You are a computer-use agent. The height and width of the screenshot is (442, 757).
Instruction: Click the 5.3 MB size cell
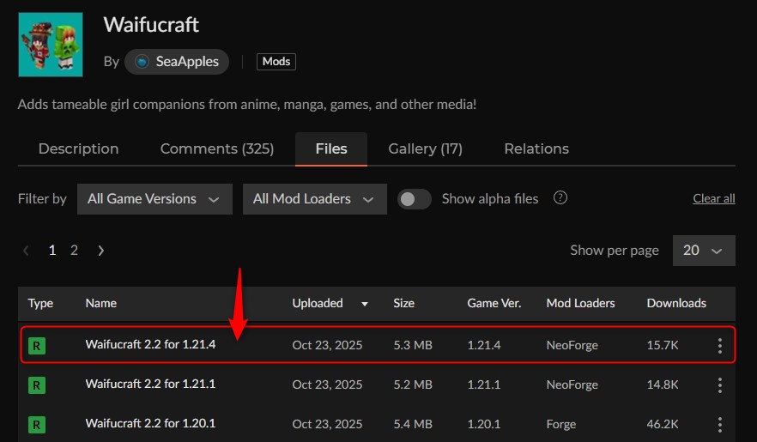point(413,345)
